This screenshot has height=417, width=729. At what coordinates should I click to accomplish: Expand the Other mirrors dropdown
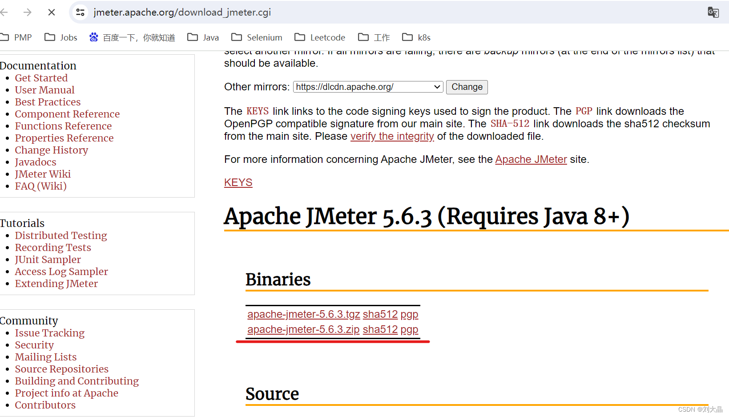coord(368,87)
